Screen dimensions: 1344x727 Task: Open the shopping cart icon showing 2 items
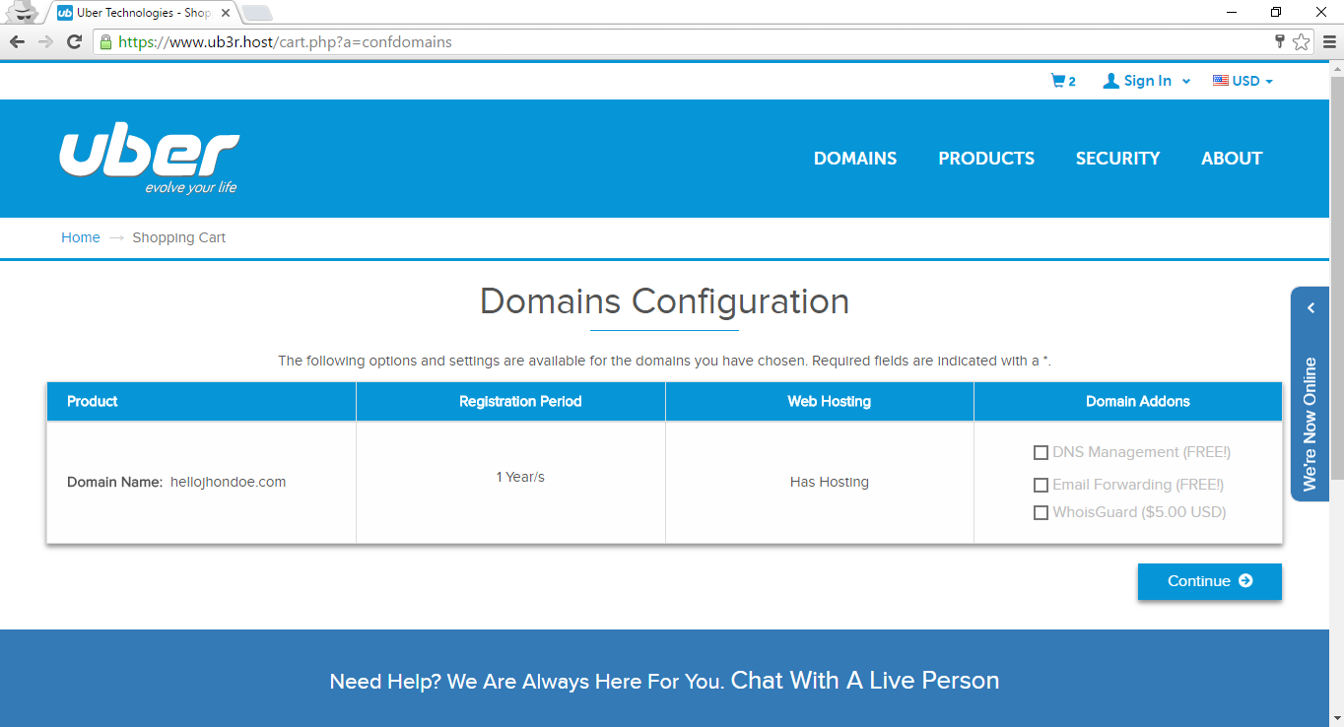pos(1063,81)
